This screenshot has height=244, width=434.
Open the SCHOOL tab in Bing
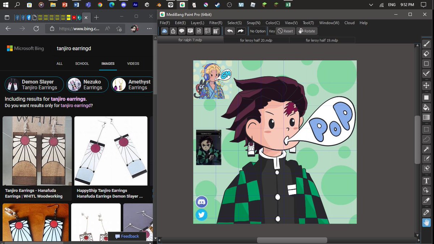82,64
